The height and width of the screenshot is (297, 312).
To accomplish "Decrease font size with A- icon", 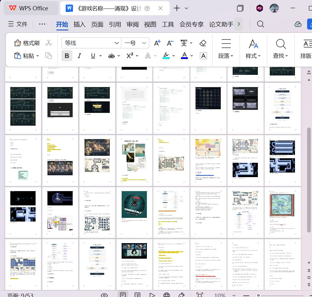I will click(x=170, y=43).
